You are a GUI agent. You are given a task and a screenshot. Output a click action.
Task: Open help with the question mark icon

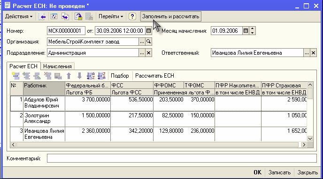[132, 16]
